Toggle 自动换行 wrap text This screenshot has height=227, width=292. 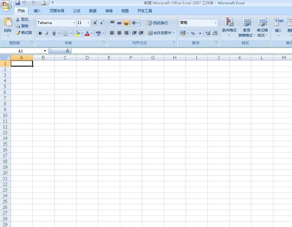158,23
